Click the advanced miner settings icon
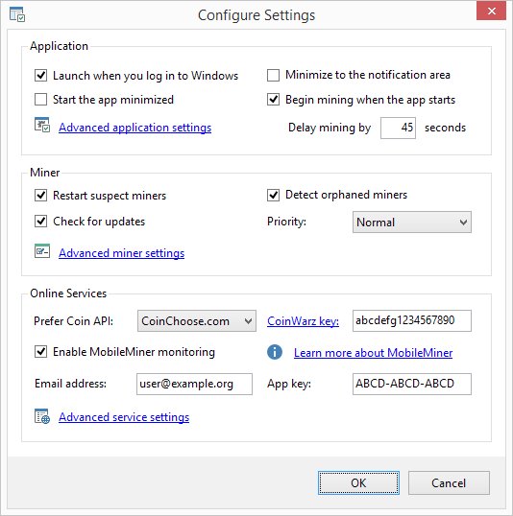Screen dimensions: 513x516 pyautogui.click(x=42, y=250)
